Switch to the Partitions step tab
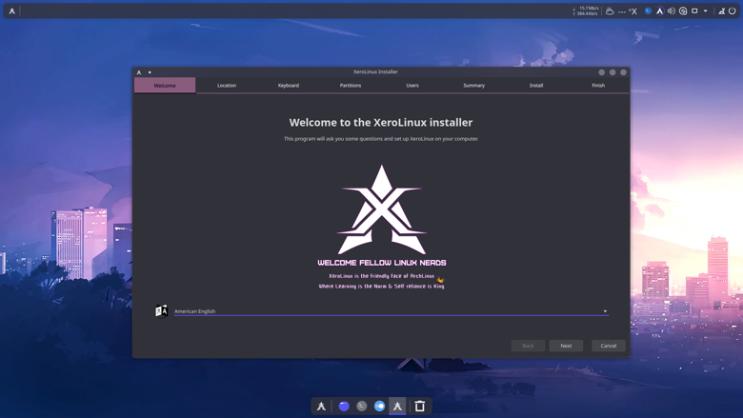This screenshot has height=418, width=743. 351,86
